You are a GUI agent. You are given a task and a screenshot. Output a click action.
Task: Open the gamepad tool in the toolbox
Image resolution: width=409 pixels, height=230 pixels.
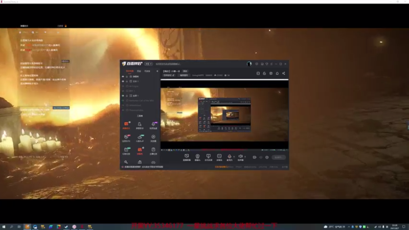pos(153,162)
